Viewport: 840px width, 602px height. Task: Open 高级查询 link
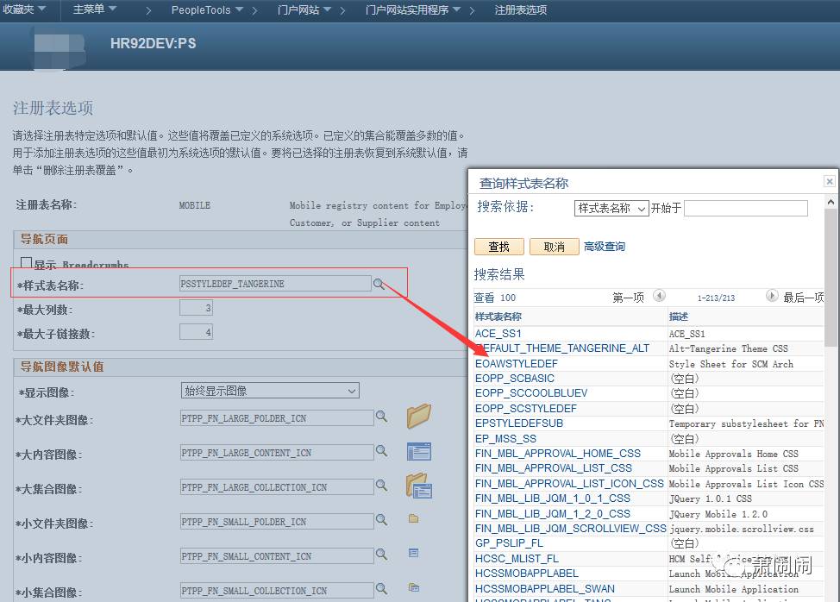point(605,247)
